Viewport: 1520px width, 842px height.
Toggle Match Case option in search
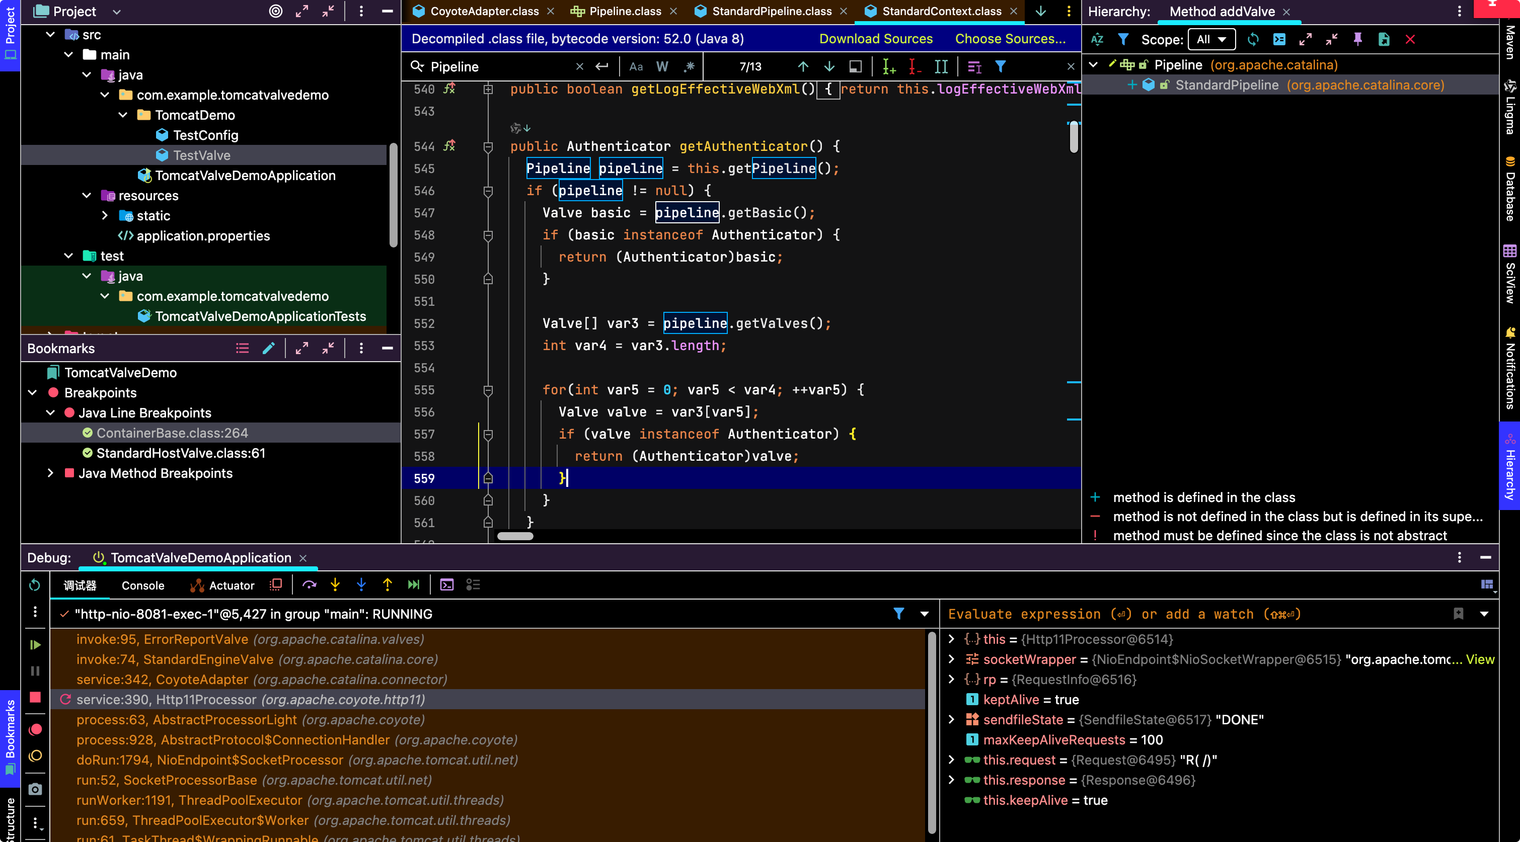click(636, 66)
